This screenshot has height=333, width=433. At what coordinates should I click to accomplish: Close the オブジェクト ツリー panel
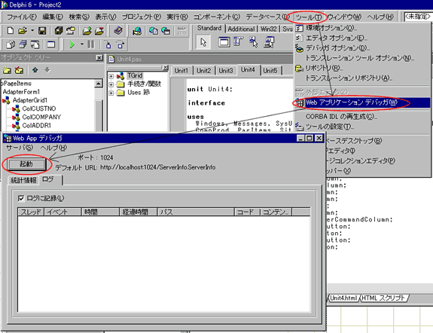(99, 58)
